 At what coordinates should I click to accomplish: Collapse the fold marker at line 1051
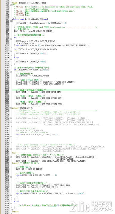pos(11,149)
